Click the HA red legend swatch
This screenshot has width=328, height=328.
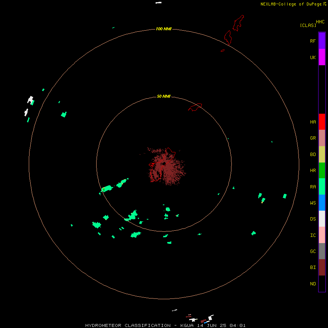point(322,122)
